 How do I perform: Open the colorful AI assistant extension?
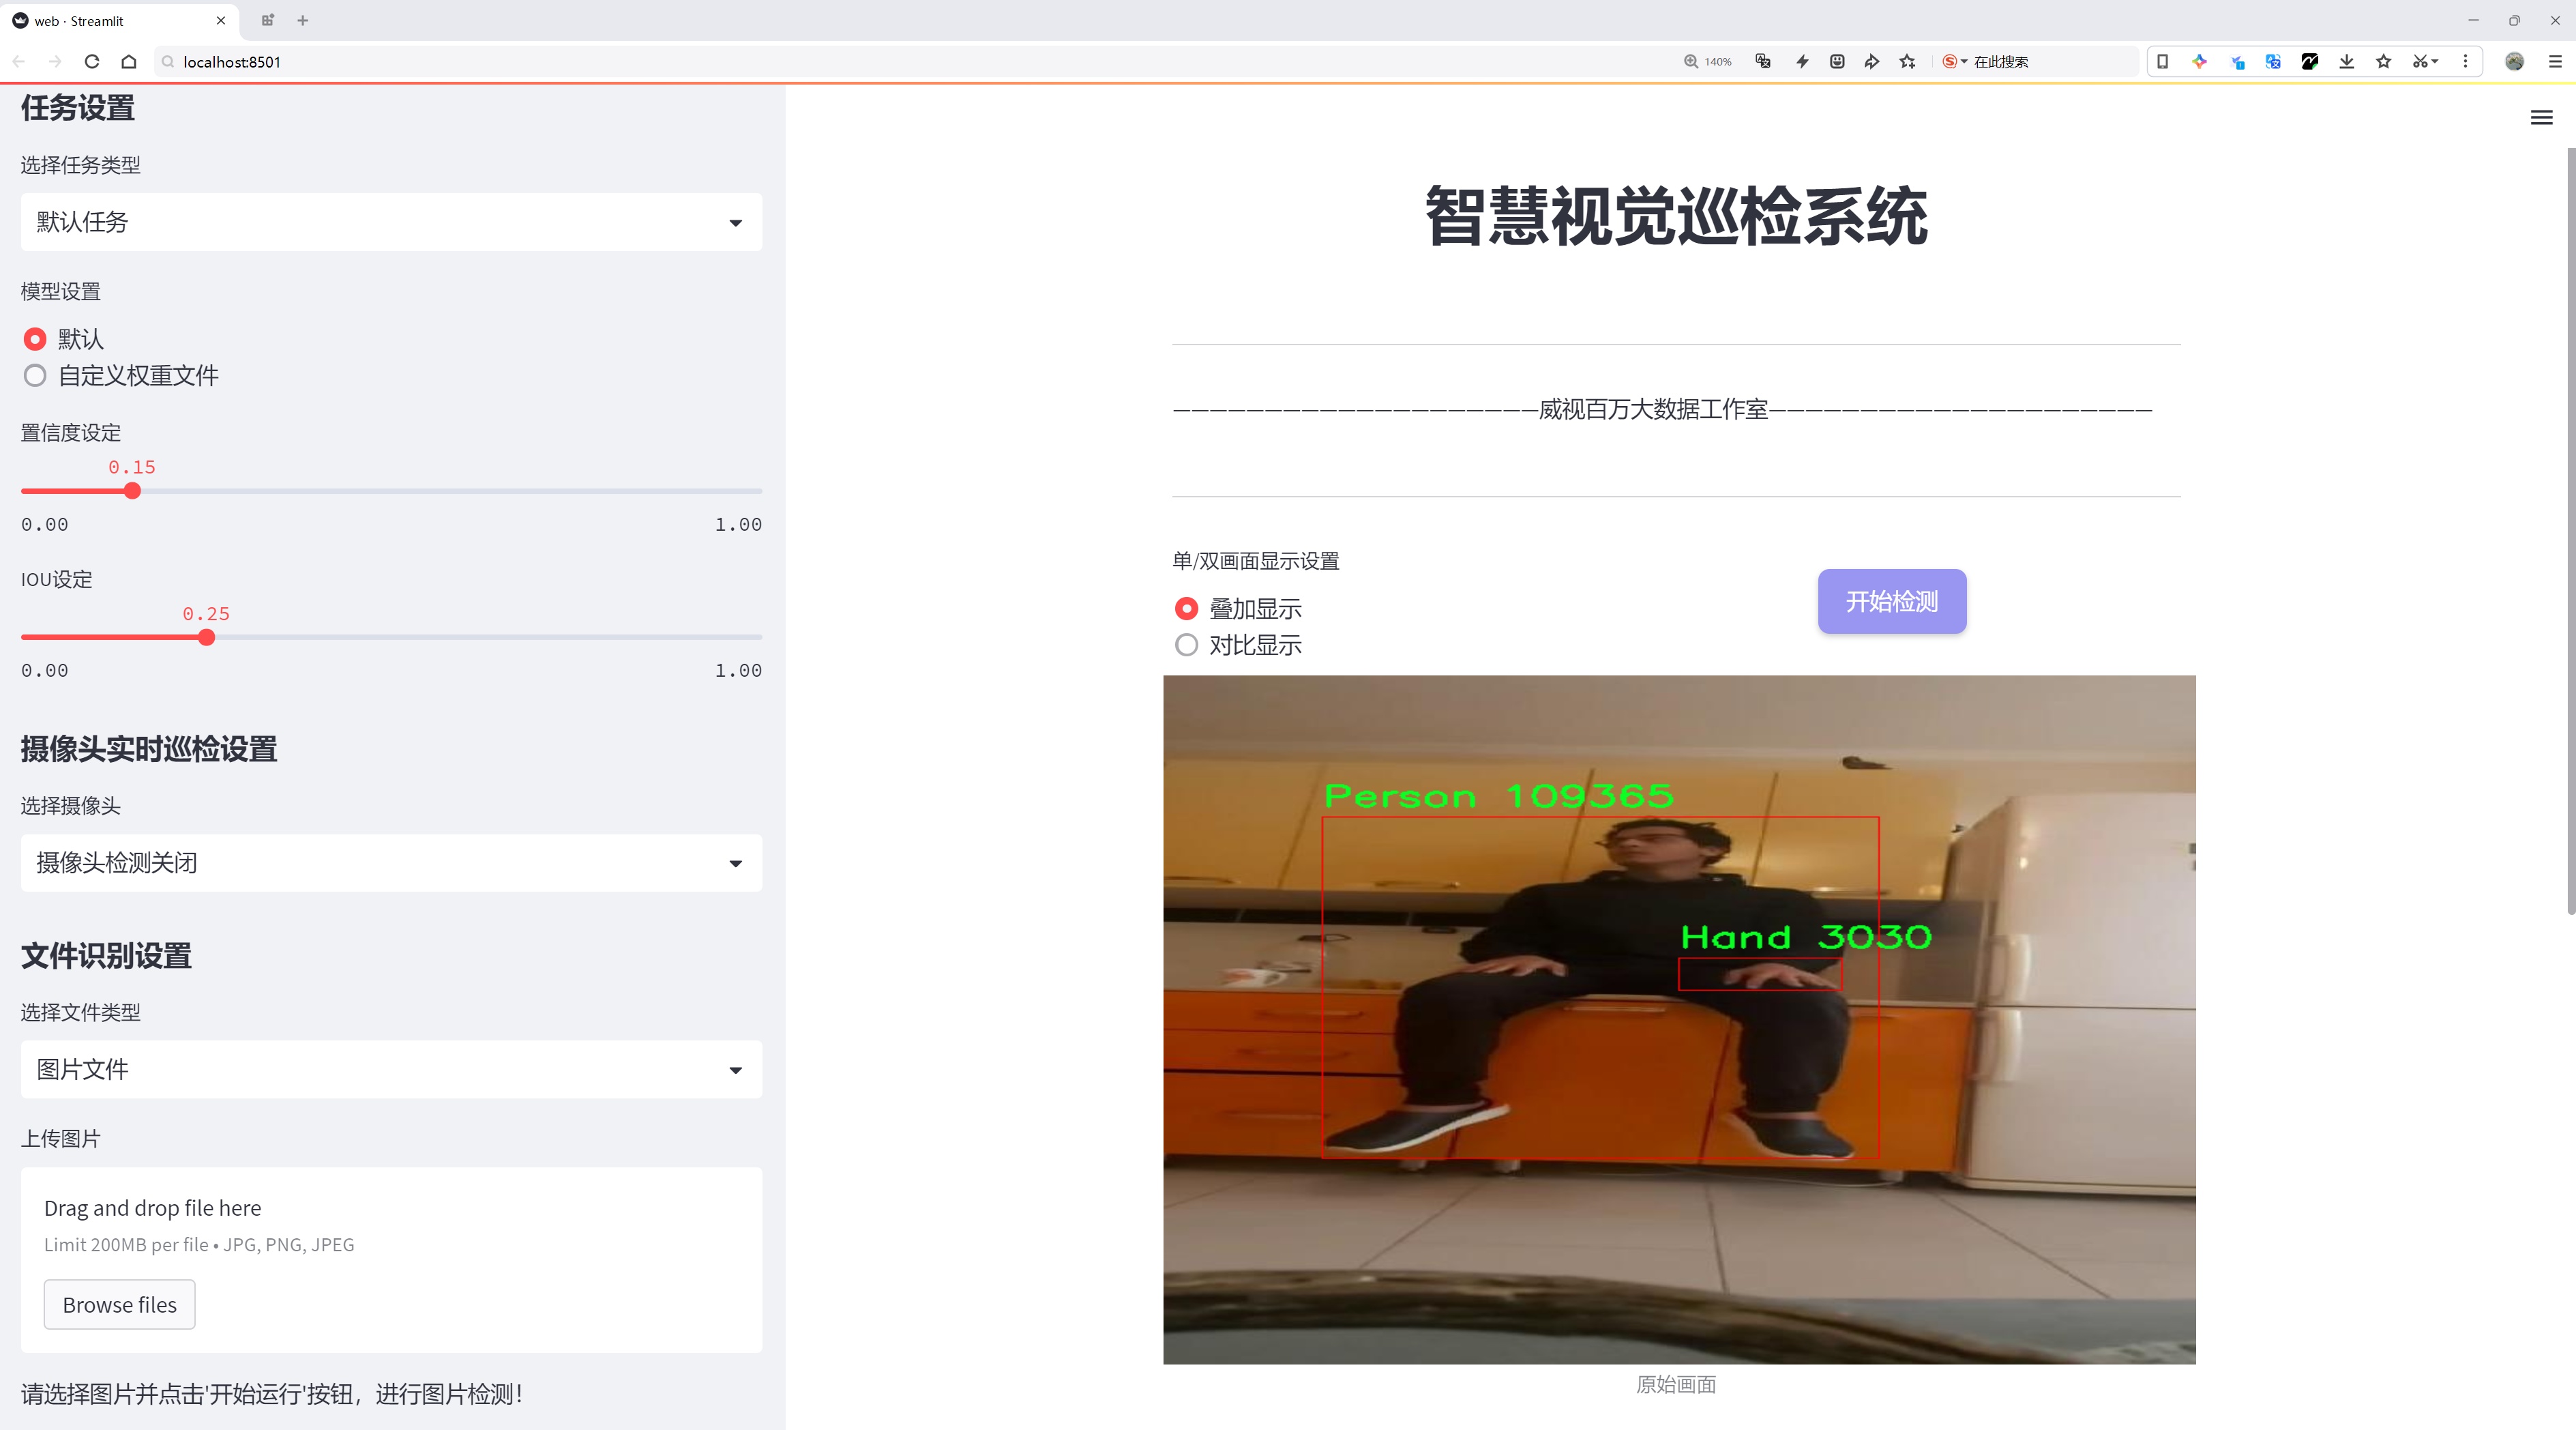pyautogui.click(x=2199, y=61)
